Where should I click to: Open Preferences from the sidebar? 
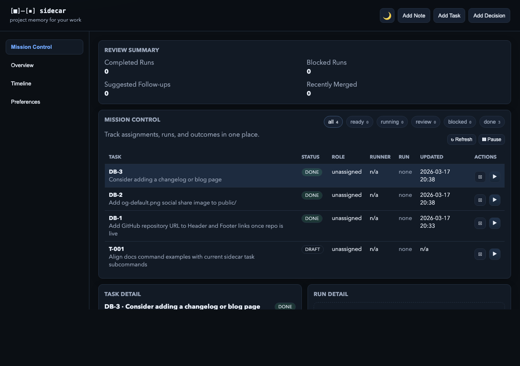pos(44,102)
